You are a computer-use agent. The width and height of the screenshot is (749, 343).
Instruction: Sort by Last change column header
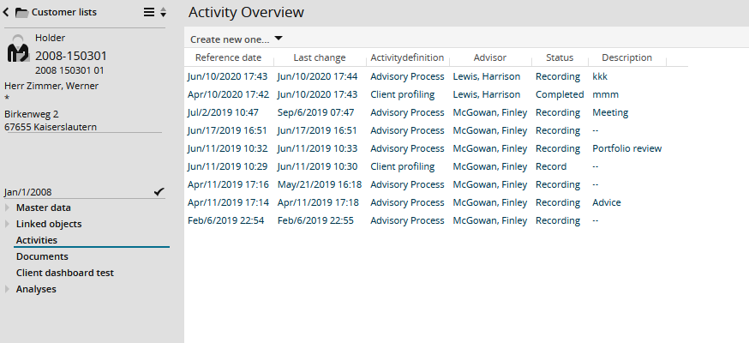[x=319, y=58]
